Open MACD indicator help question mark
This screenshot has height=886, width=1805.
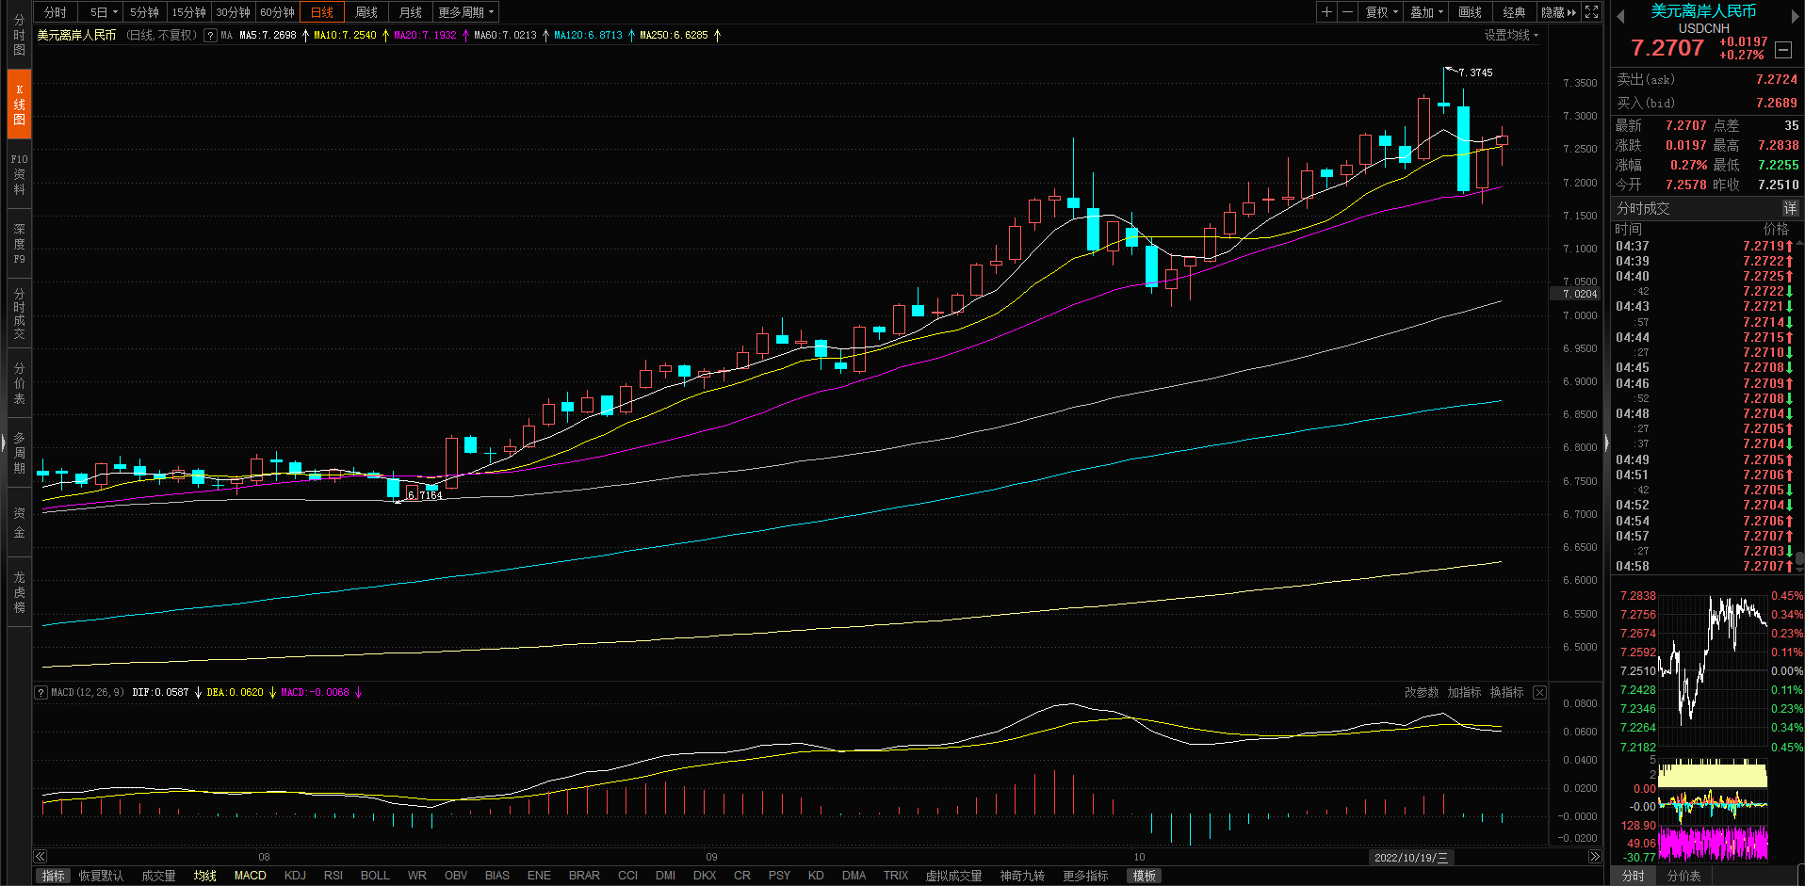click(41, 693)
